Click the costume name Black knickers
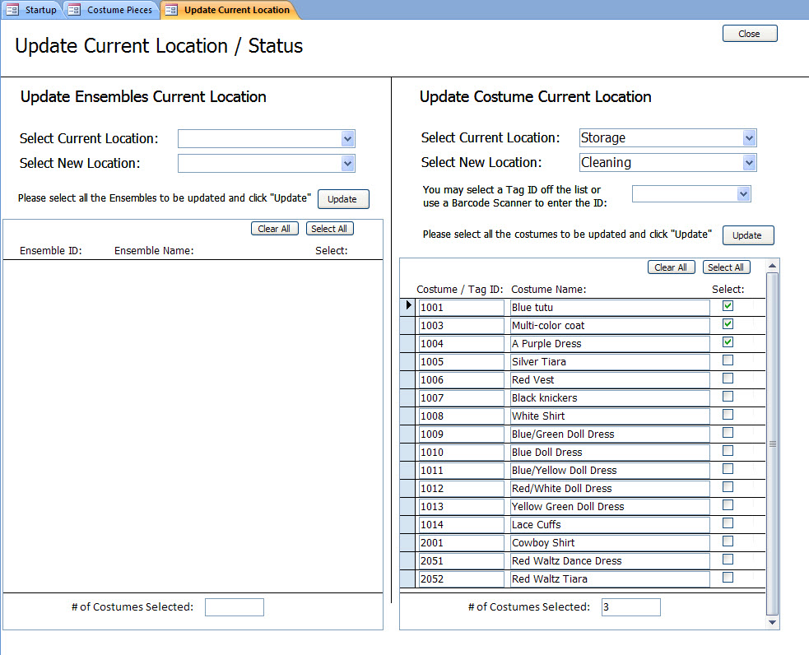This screenshot has height=655, width=809. tap(610, 397)
